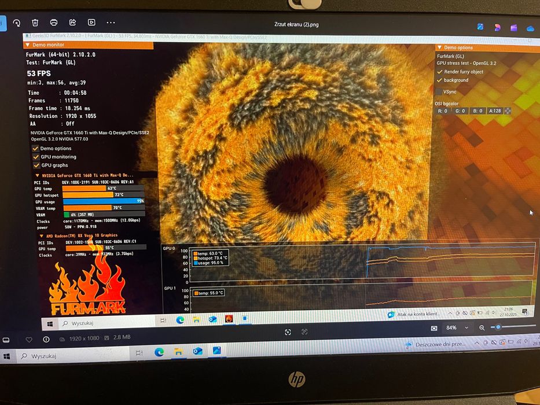
Task: Click the 1920 x 1080 dimensions text
Action: pos(84,338)
